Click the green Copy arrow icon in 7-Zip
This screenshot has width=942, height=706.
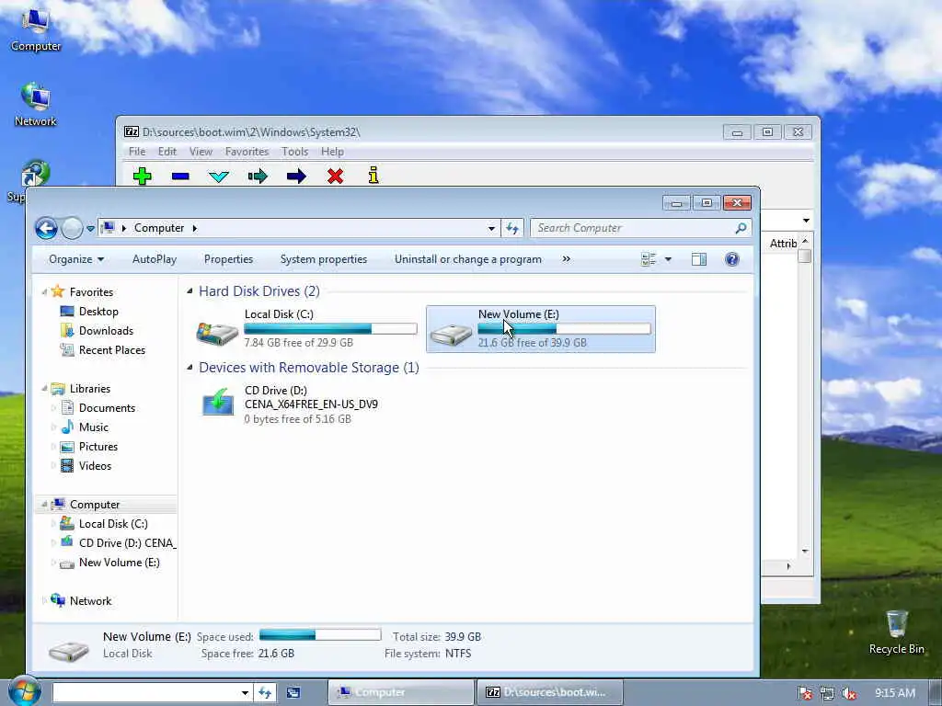click(x=258, y=176)
